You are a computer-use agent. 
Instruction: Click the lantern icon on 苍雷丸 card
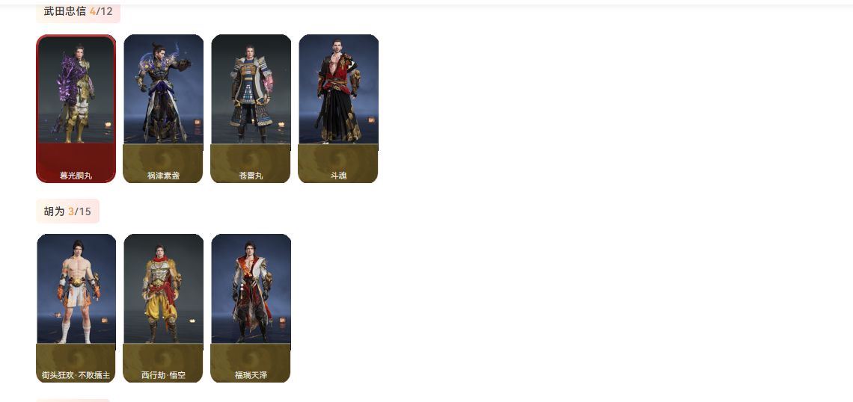pos(281,124)
